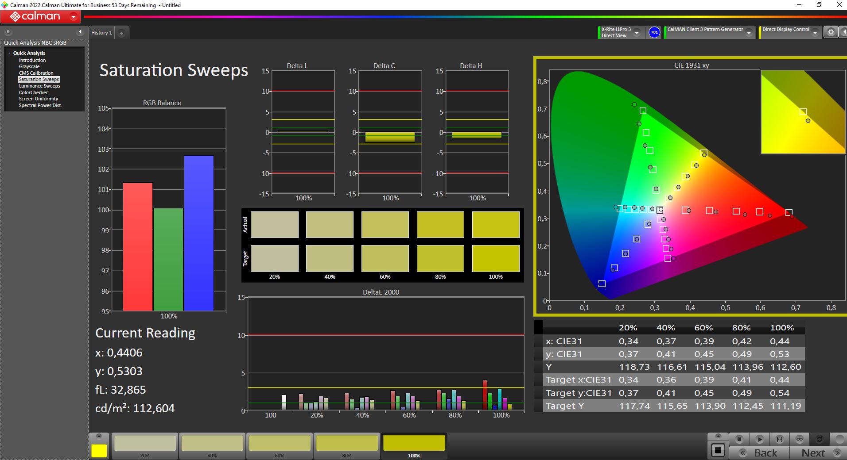Open the Calman main menu dropdown arrow

[74, 17]
